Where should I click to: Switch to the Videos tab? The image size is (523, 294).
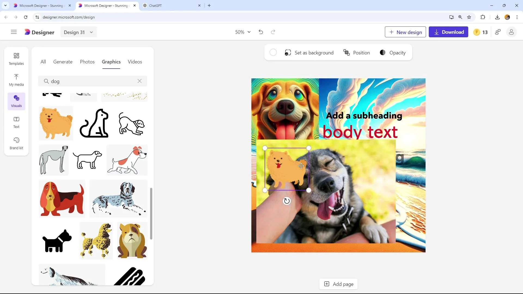[135, 62]
